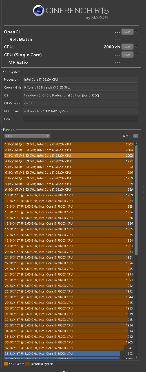Click the ranking scrollbar down arrow

[x=137, y=357]
